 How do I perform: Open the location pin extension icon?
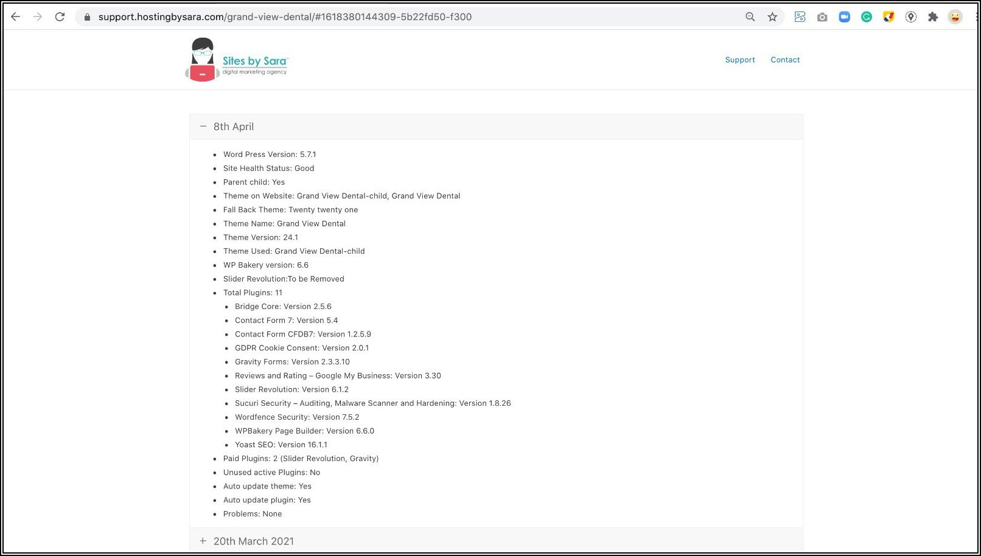coord(911,17)
